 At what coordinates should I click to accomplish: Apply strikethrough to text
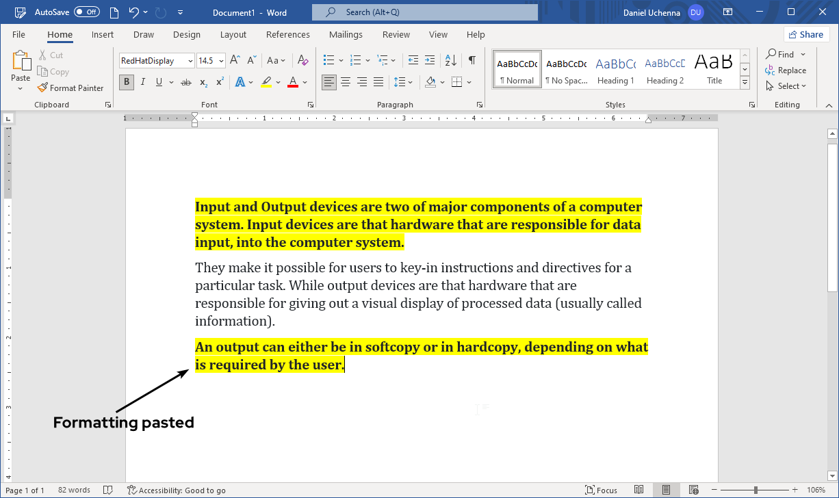[185, 81]
